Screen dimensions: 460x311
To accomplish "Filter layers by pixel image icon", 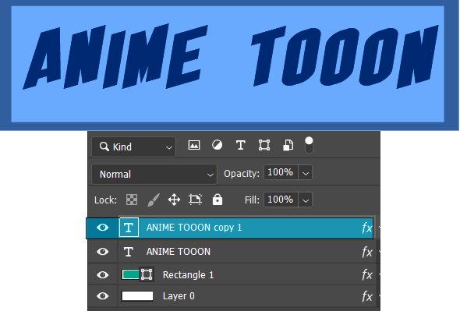I will tap(194, 145).
